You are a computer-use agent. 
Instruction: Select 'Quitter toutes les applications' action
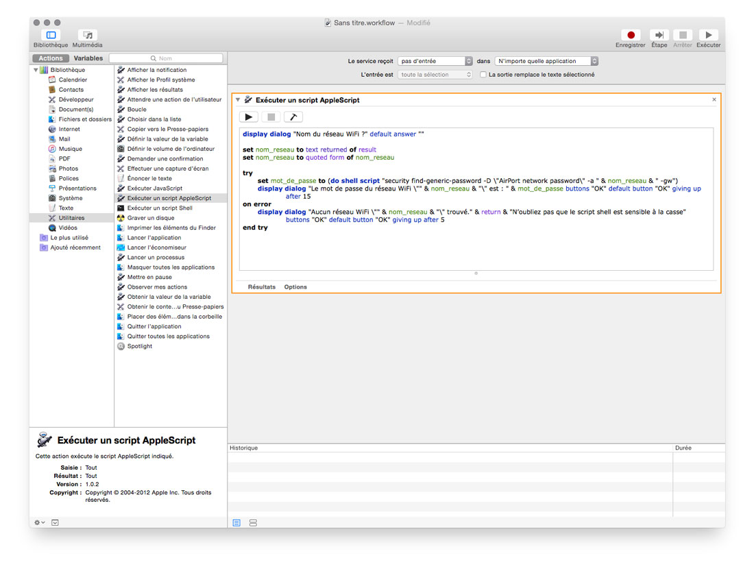[x=169, y=336]
